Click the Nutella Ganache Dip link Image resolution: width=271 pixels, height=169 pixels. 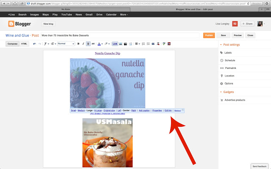click(x=108, y=53)
